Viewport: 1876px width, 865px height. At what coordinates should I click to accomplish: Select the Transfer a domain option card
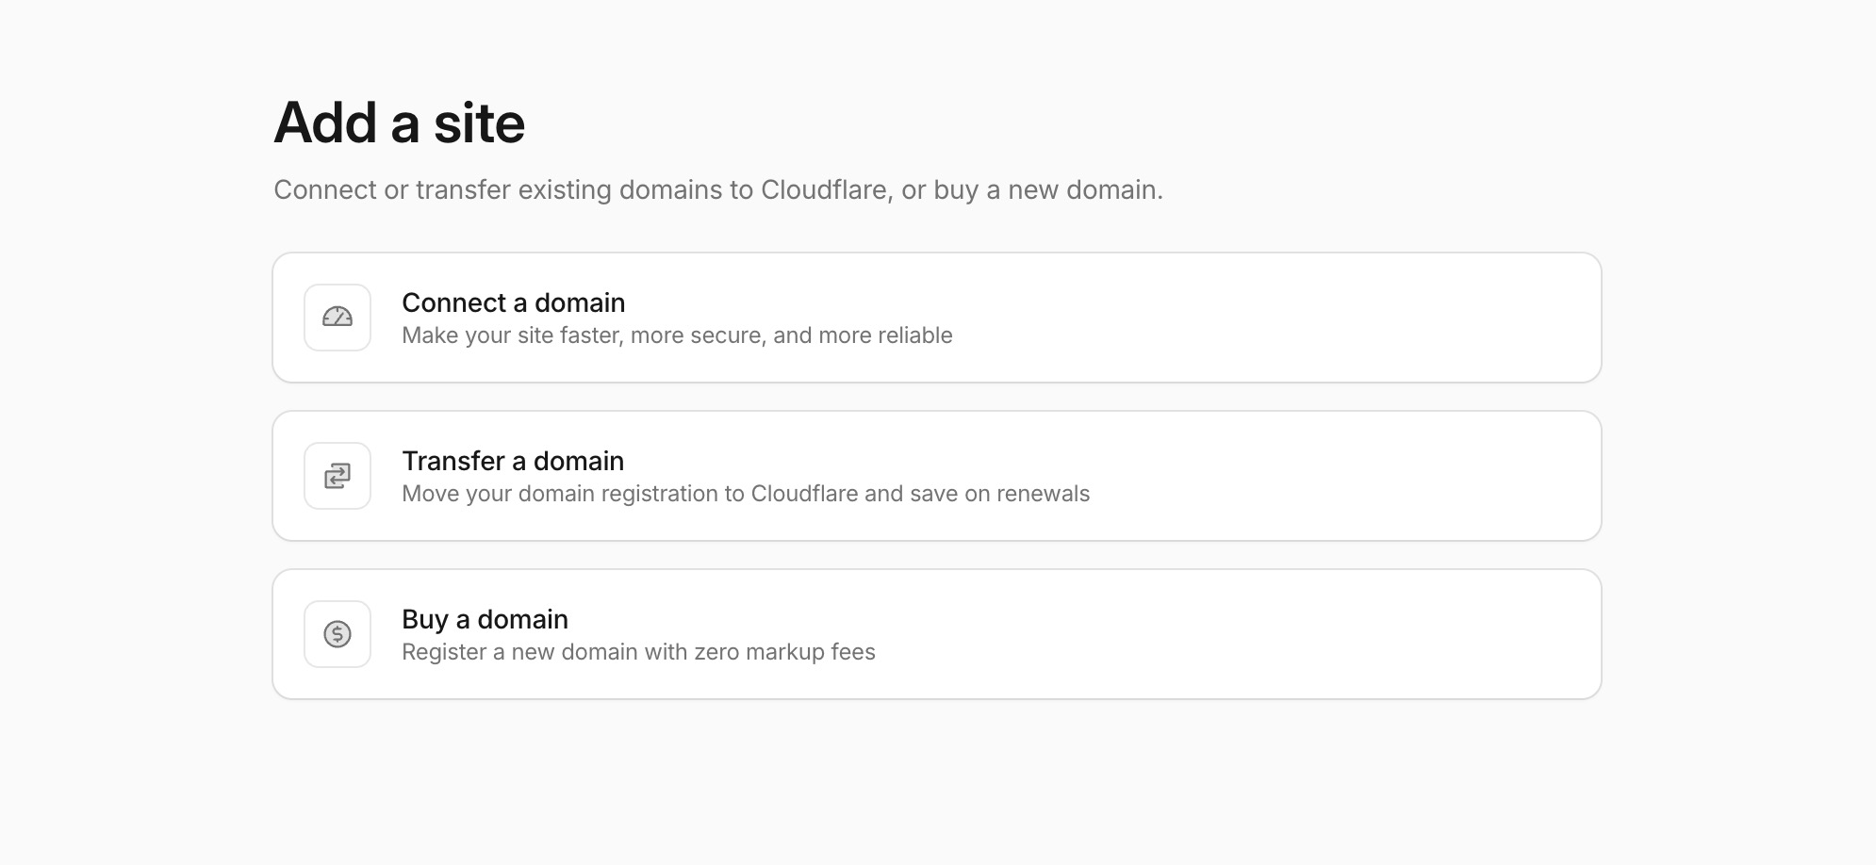coord(937,476)
